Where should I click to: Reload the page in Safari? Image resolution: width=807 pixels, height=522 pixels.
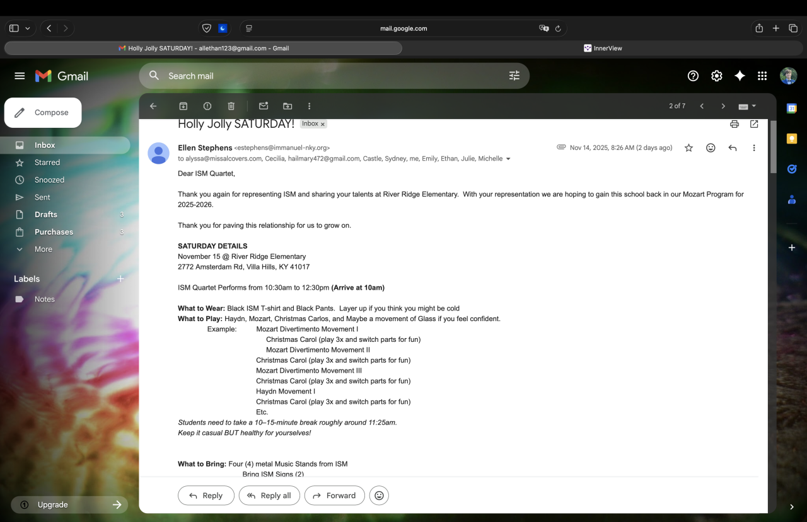558,28
